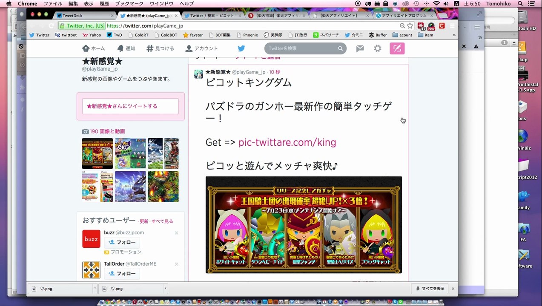Open the first media thumbnail in the grid
Screen dimensions: 542x306
98,153
